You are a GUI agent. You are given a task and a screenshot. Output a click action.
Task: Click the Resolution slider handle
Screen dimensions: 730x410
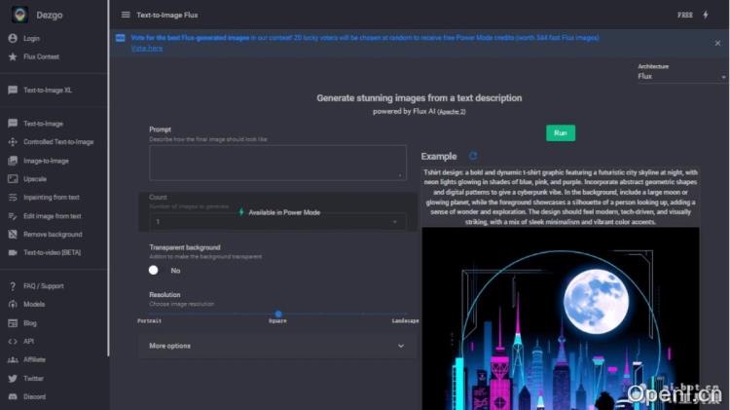pyautogui.click(x=278, y=314)
